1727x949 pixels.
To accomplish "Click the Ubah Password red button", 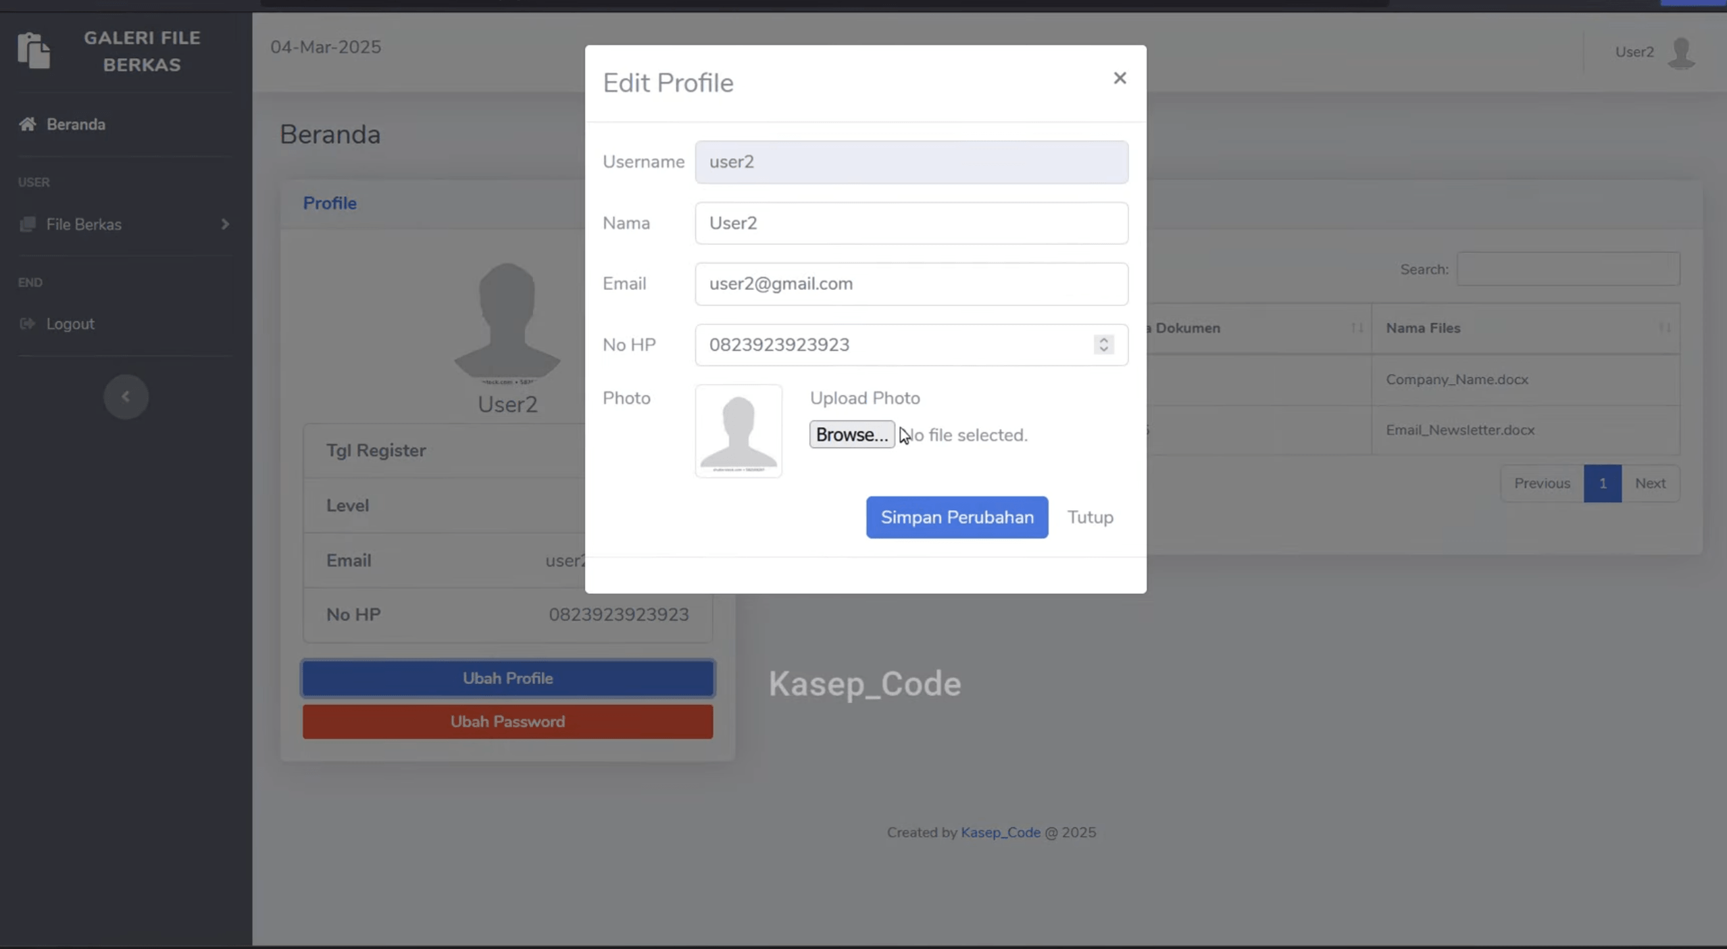I will (507, 721).
